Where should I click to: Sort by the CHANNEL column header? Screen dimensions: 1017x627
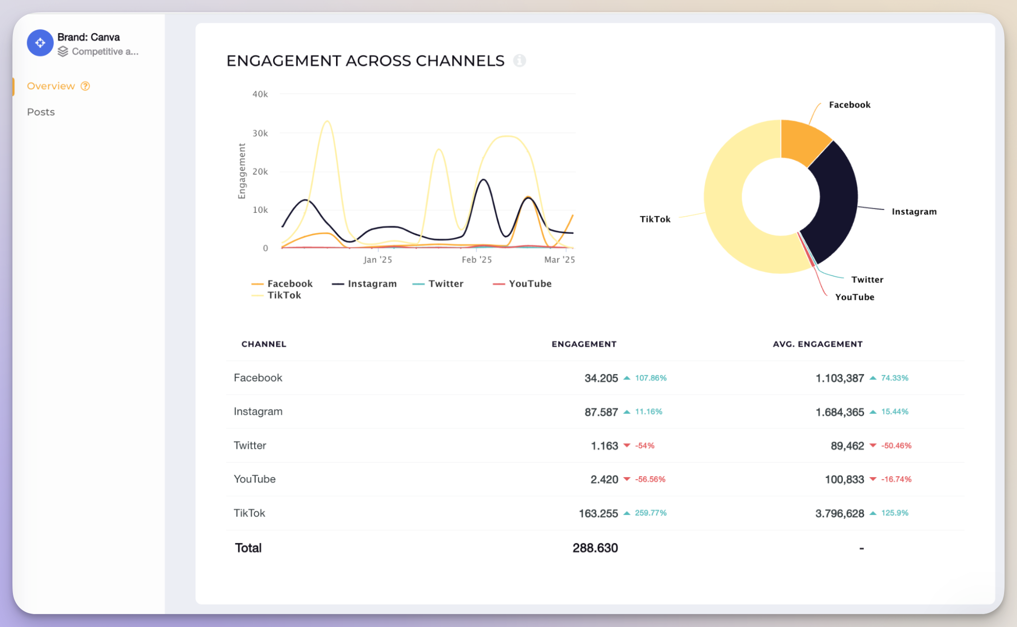[264, 344]
